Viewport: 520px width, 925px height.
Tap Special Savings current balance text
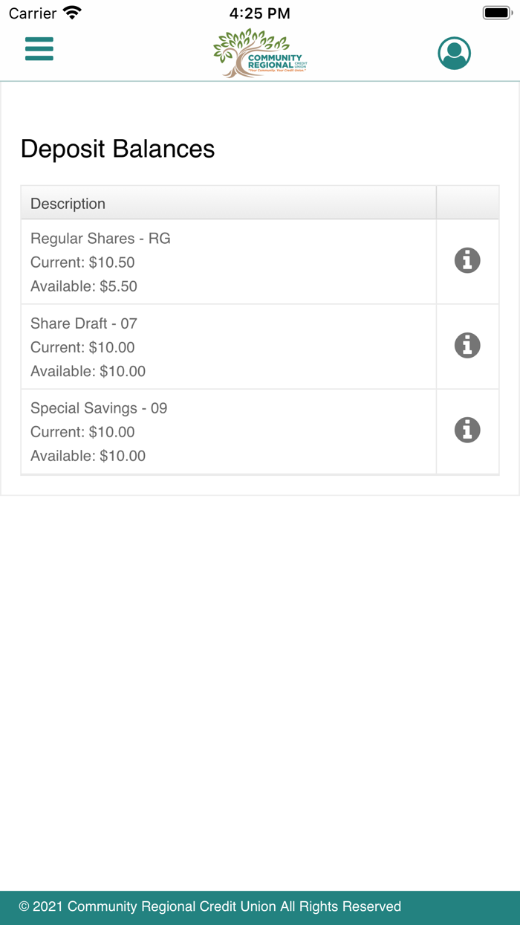pos(82,432)
